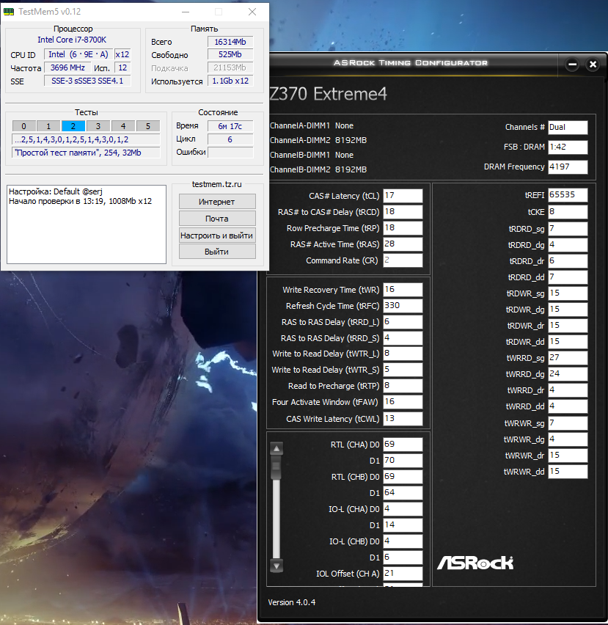Select test block 3 in TestMem5
This screenshot has width=608, height=625.
click(98, 126)
